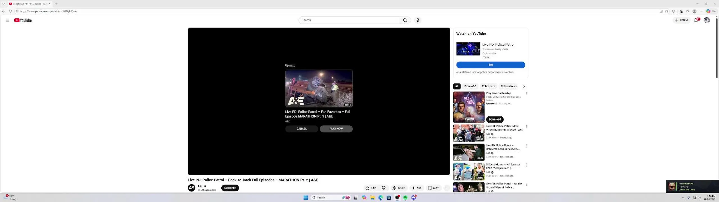Start voice search with the microphone icon

[x=418, y=20]
